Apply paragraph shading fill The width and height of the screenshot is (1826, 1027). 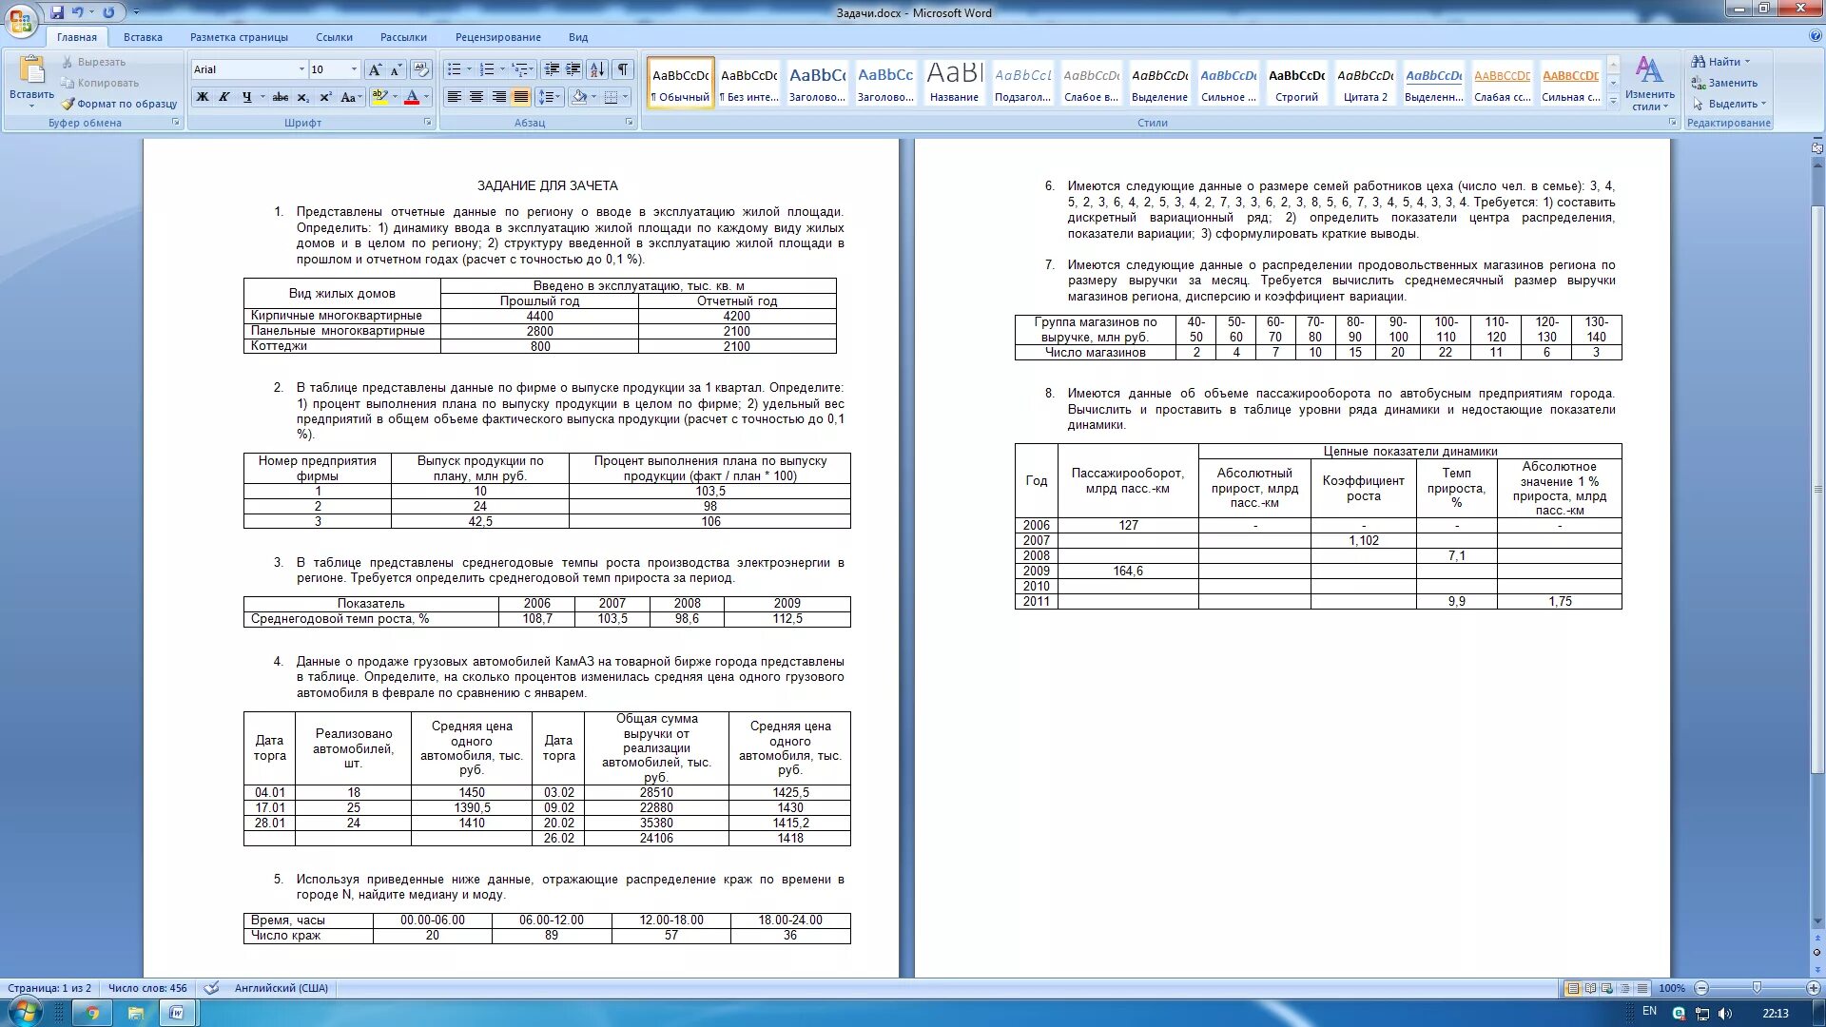(579, 97)
